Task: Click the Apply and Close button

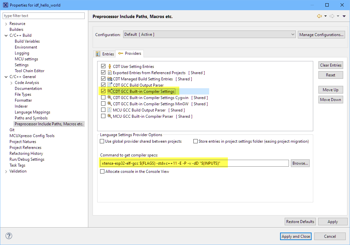Action: (295, 236)
